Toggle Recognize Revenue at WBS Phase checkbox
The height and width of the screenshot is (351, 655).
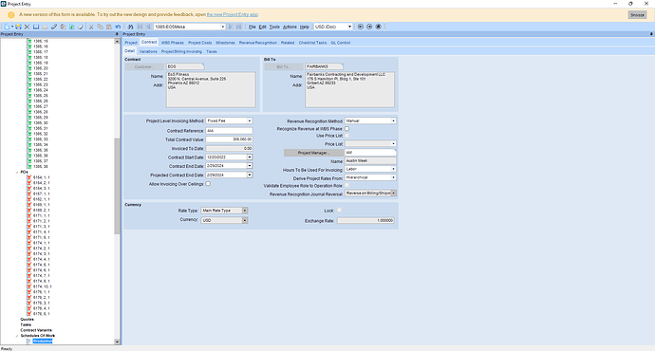346,129
